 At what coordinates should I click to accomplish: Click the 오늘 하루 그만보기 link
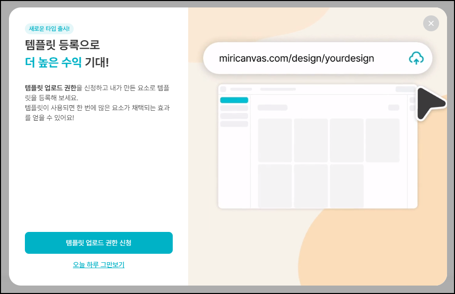tap(99, 265)
